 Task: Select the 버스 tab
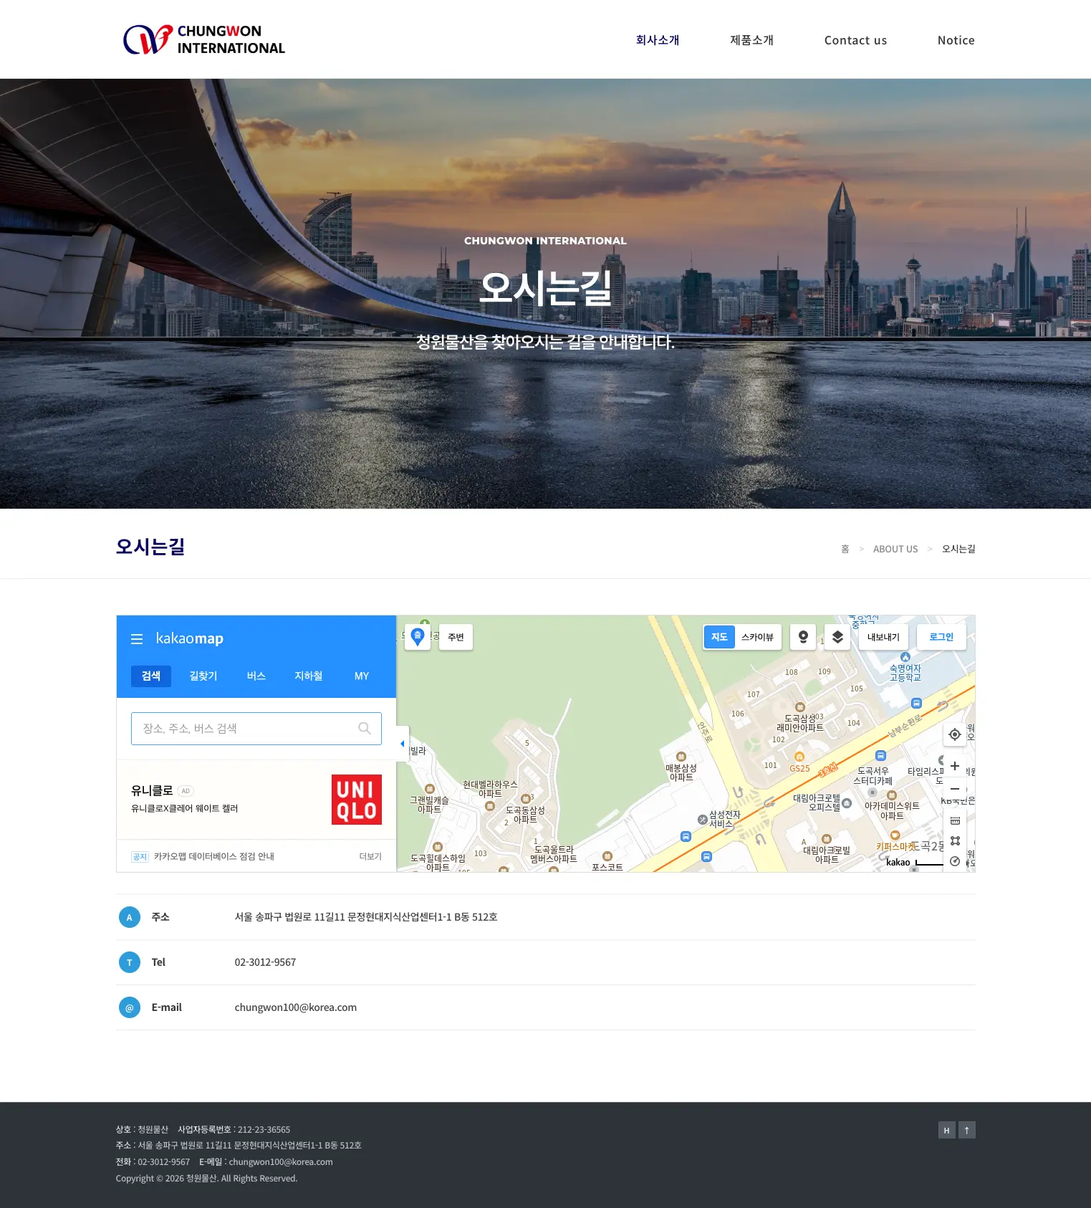[256, 676]
